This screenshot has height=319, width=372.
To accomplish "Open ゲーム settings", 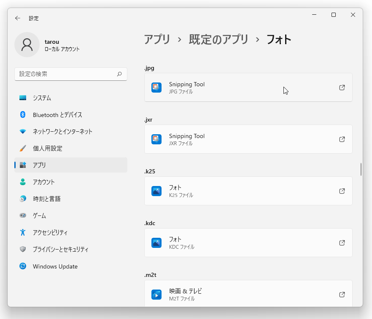I will tap(71, 215).
